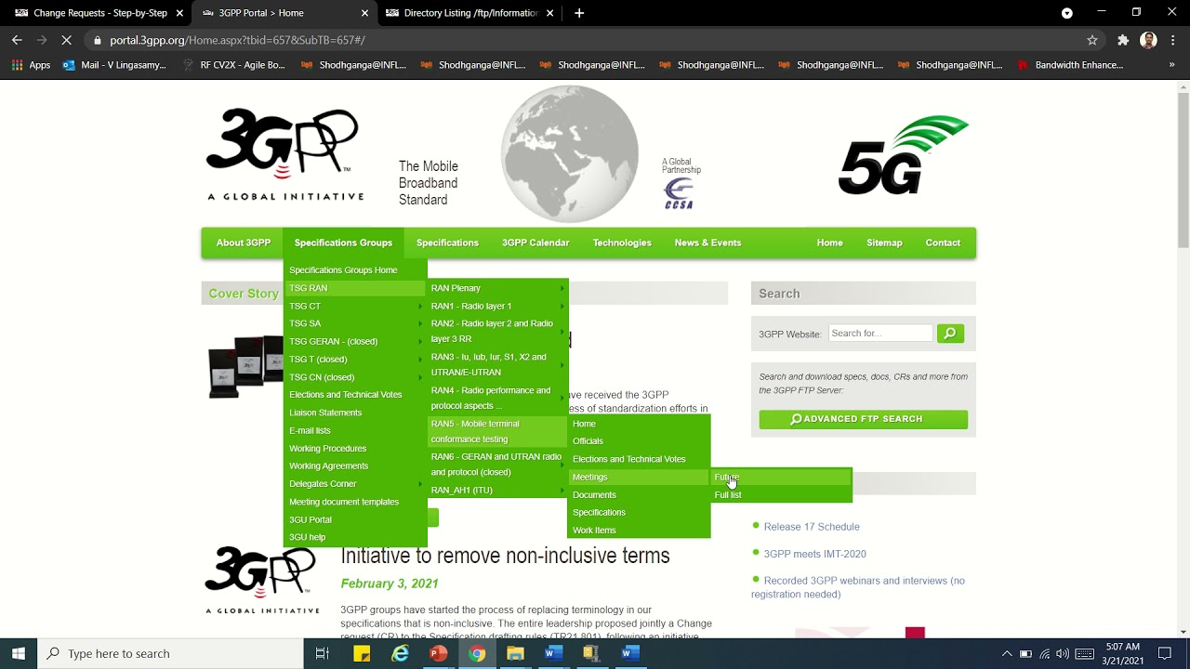The height and width of the screenshot is (669, 1190).
Task: Open File Explorer from the taskbar
Action: 515,653
